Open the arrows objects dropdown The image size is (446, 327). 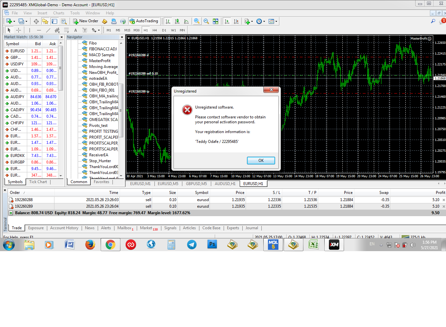(x=95, y=30)
